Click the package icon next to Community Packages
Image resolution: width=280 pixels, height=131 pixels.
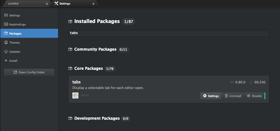pyautogui.click(x=70, y=49)
